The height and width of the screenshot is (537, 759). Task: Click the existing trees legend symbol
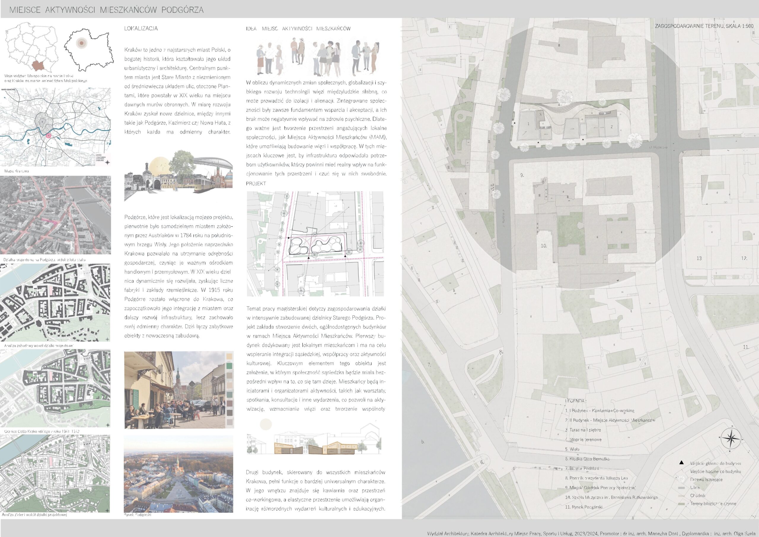pyautogui.click(x=682, y=479)
